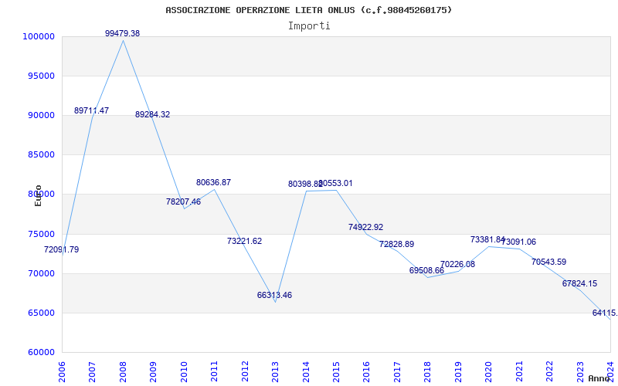Click the Euro y-axis label
618x386 pixels.
click(x=38, y=195)
